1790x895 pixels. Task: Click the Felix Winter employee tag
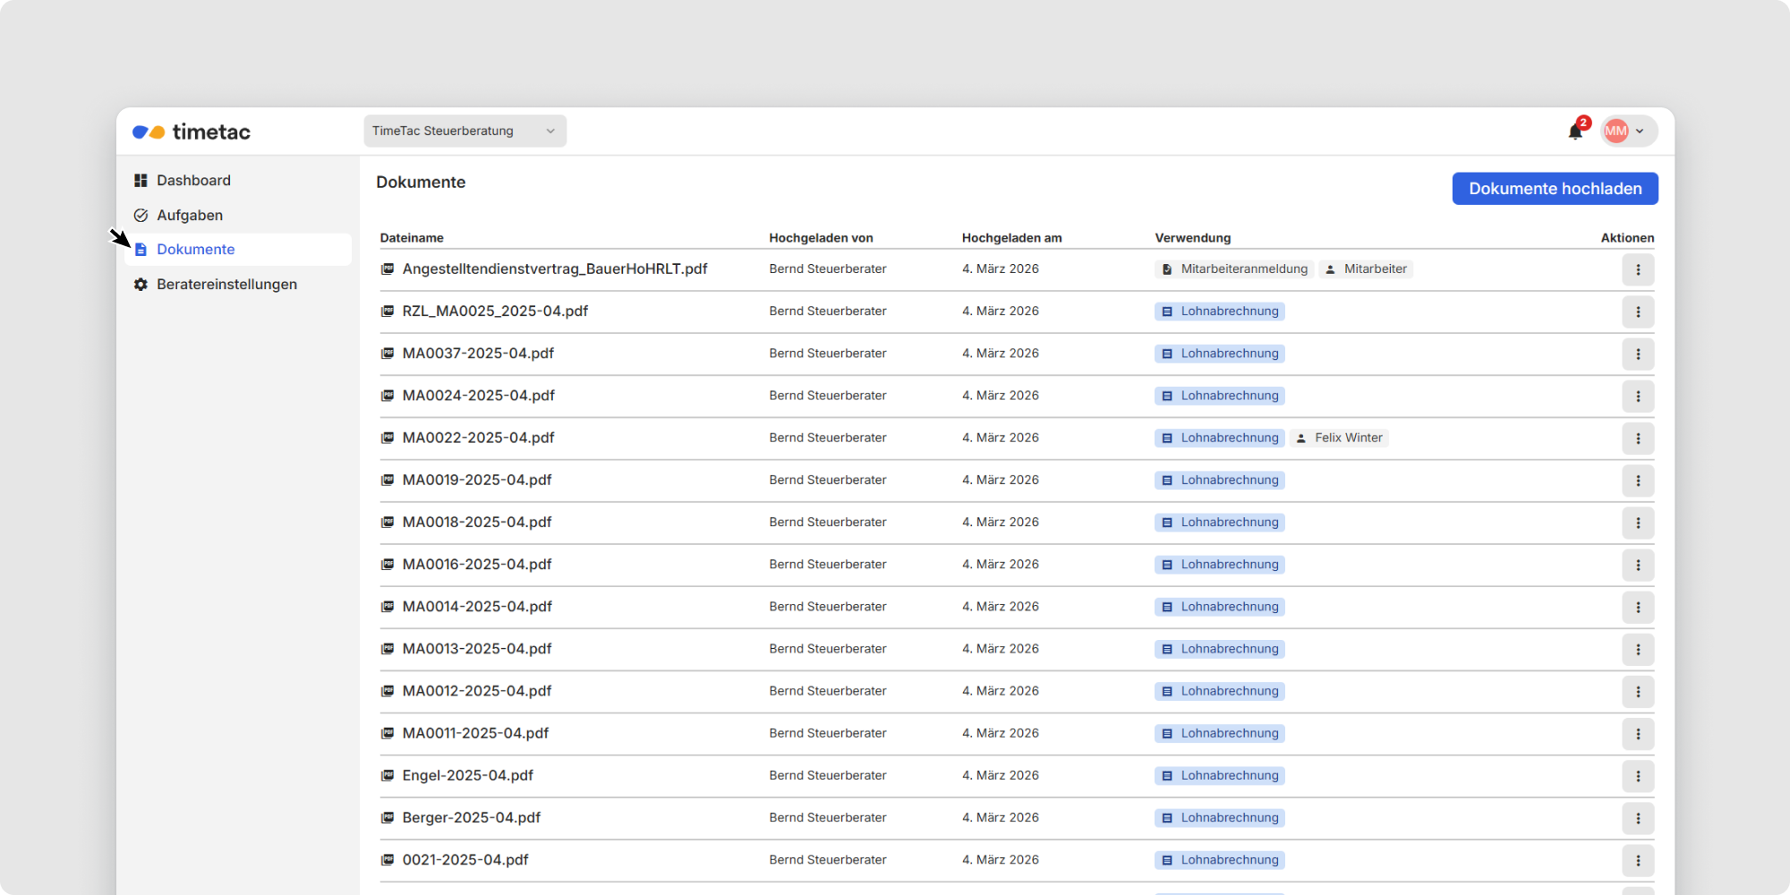point(1340,438)
